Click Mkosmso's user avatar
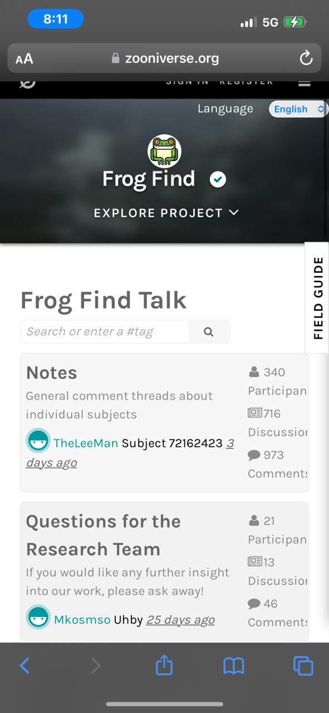The image size is (329, 713). point(38,618)
